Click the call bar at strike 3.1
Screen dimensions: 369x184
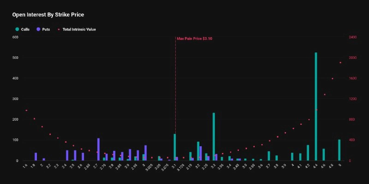(x=175, y=147)
